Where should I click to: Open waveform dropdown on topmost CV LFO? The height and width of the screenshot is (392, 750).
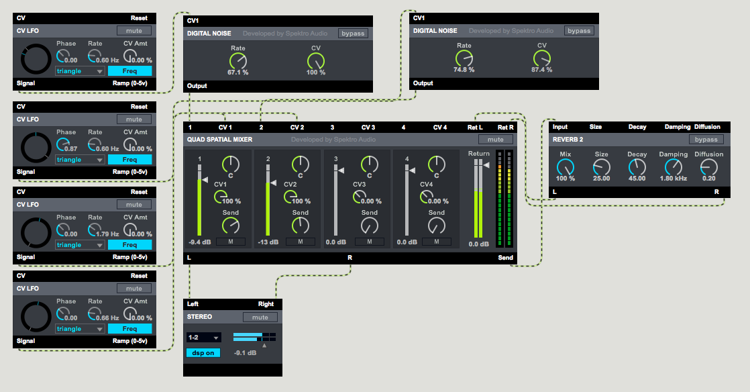tap(79, 71)
